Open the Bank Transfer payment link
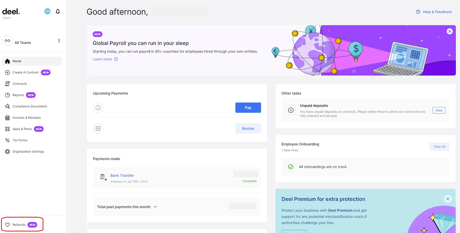Screen dimensions: 460x233 122,175
